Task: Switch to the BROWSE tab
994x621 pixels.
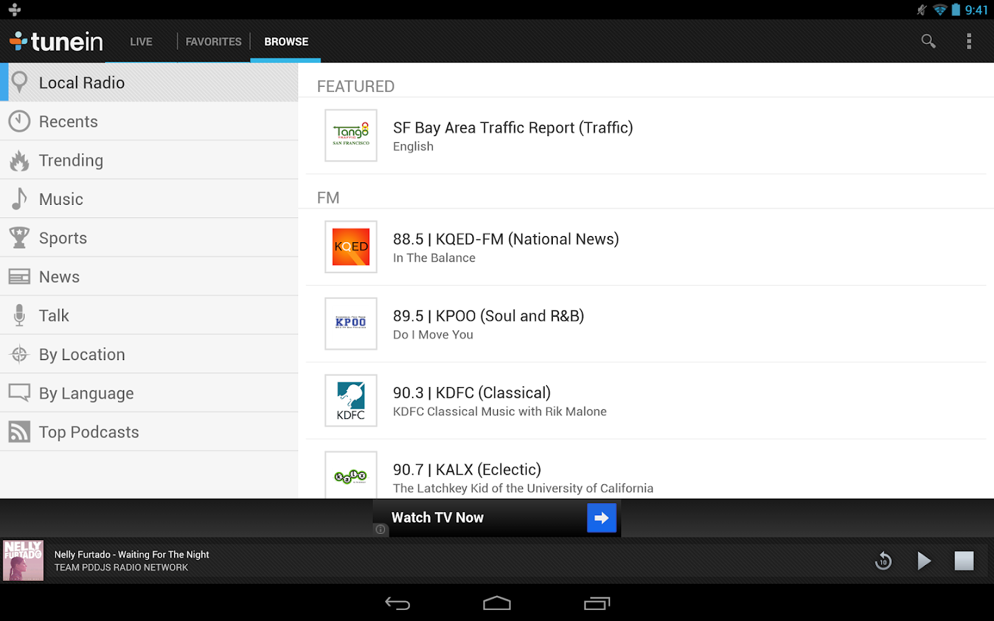Action: (x=286, y=41)
